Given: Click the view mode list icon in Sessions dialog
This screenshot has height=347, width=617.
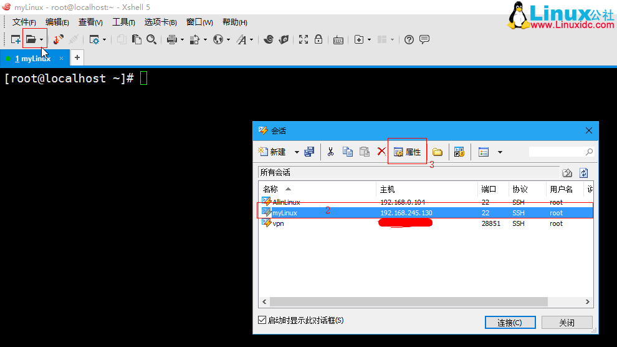Looking at the screenshot, I should 484,152.
